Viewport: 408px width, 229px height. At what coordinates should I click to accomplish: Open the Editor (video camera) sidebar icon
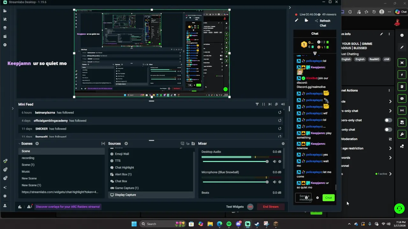click(5, 11)
